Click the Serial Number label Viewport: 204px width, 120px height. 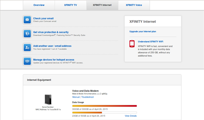point(48,107)
